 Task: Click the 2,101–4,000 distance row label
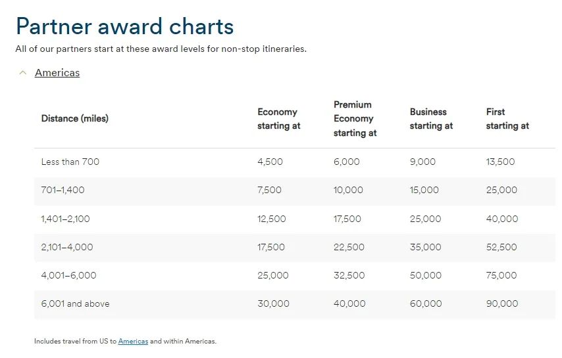[x=67, y=248]
